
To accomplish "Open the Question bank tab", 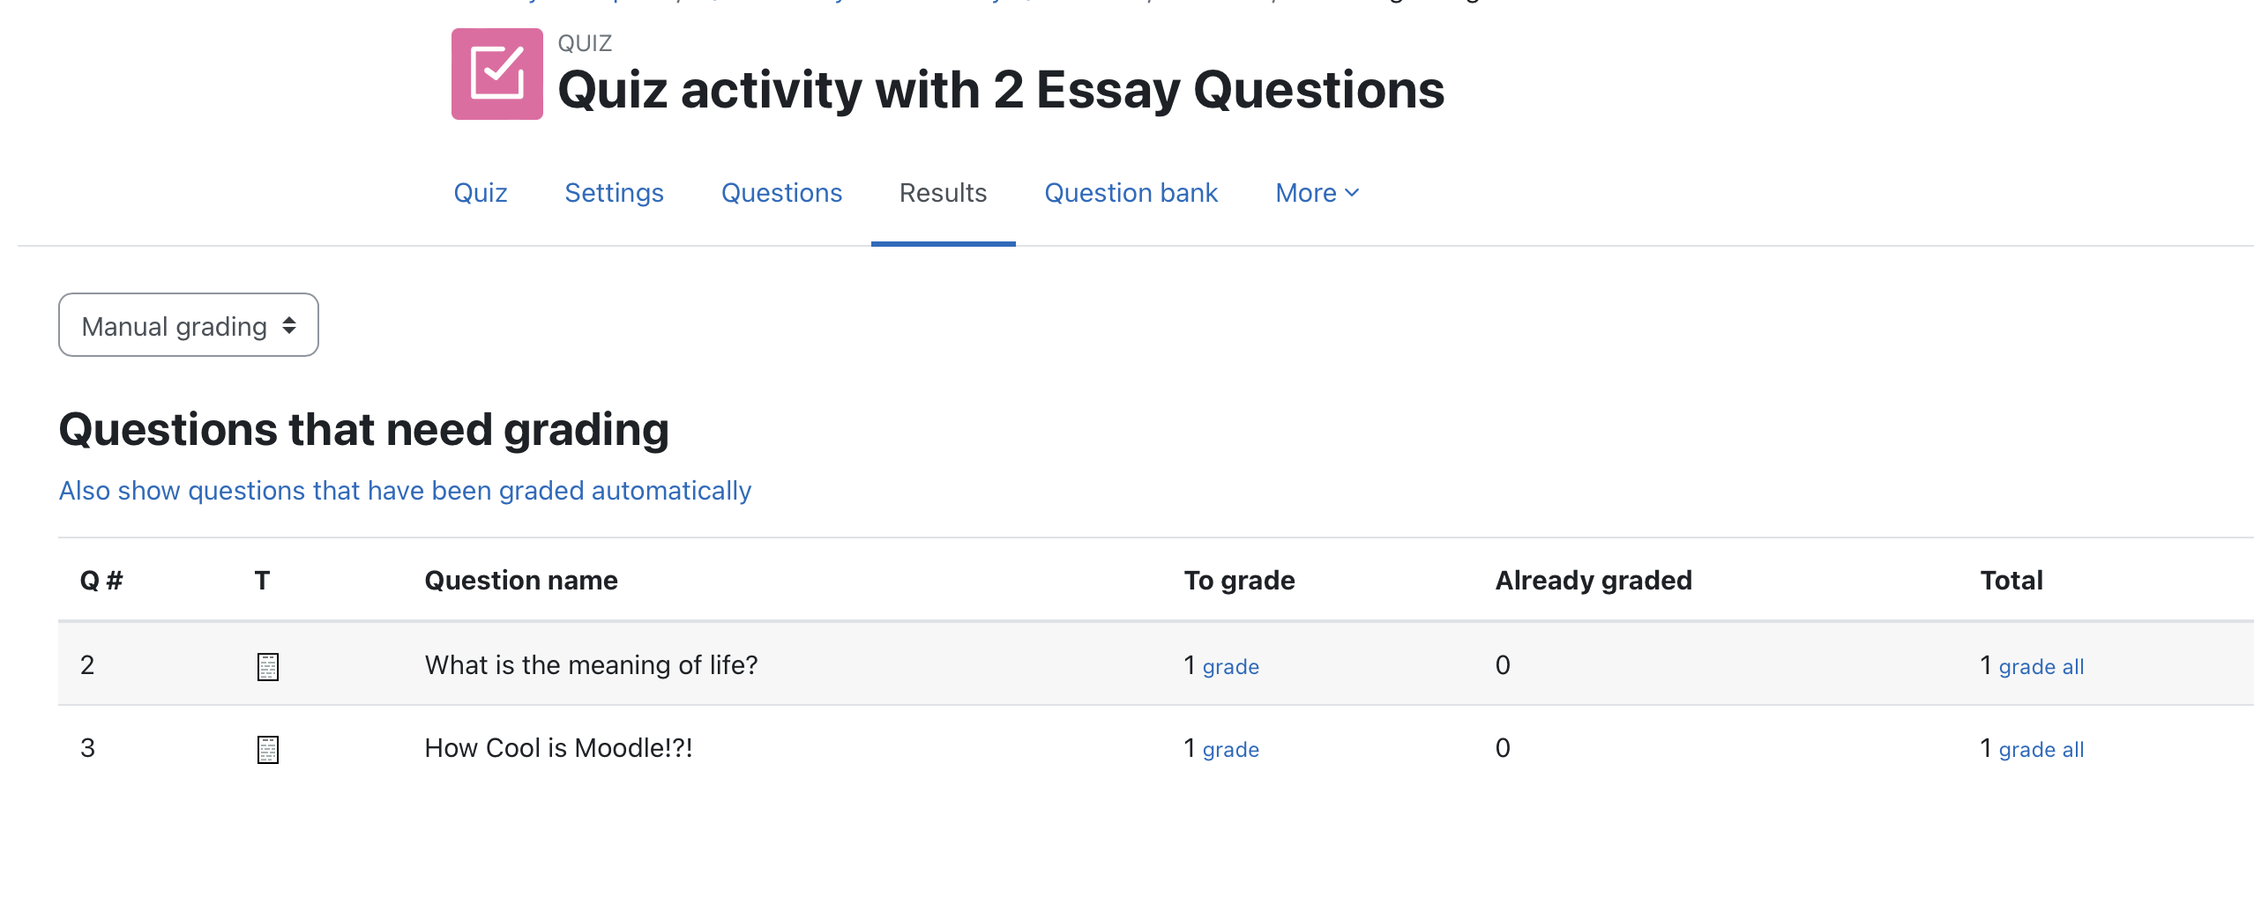I will pyautogui.click(x=1131, y=193).
